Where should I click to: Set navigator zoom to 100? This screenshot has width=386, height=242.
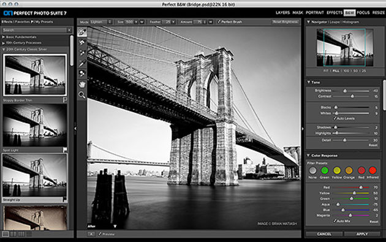tap(346, 71)
